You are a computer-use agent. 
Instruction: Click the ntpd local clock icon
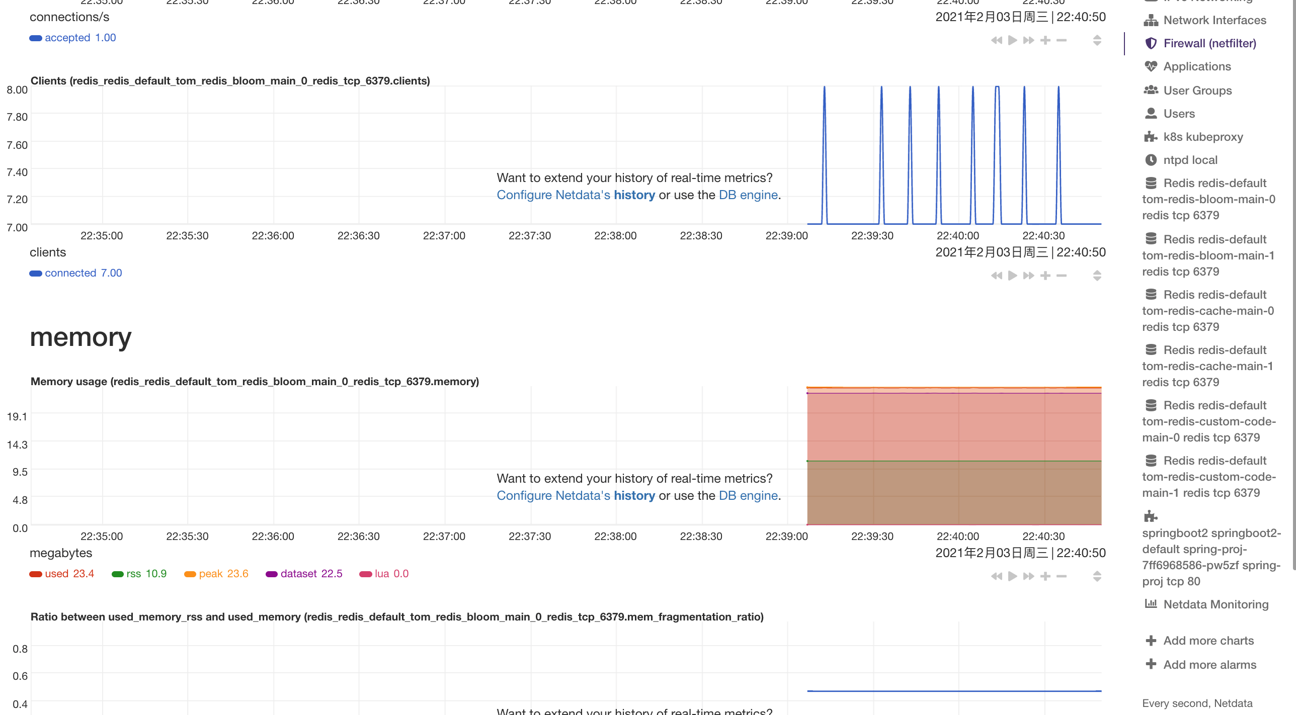tap(1152, 159)
